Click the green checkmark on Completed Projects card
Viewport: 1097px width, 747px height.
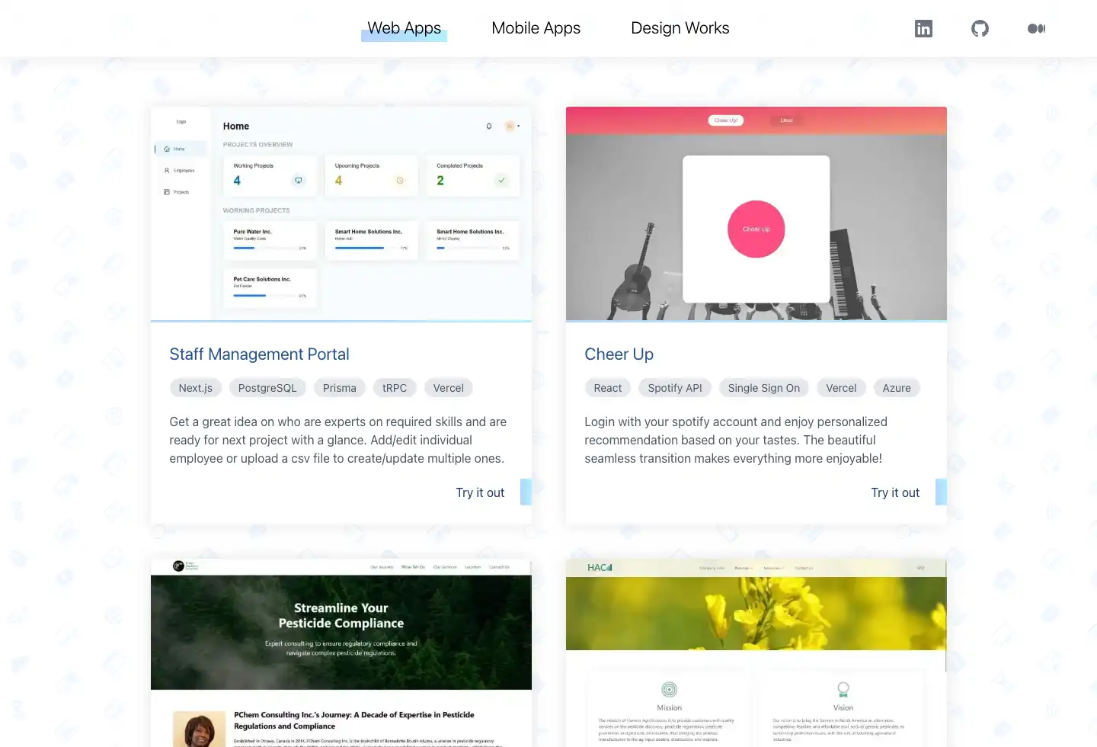pos(501,181)
